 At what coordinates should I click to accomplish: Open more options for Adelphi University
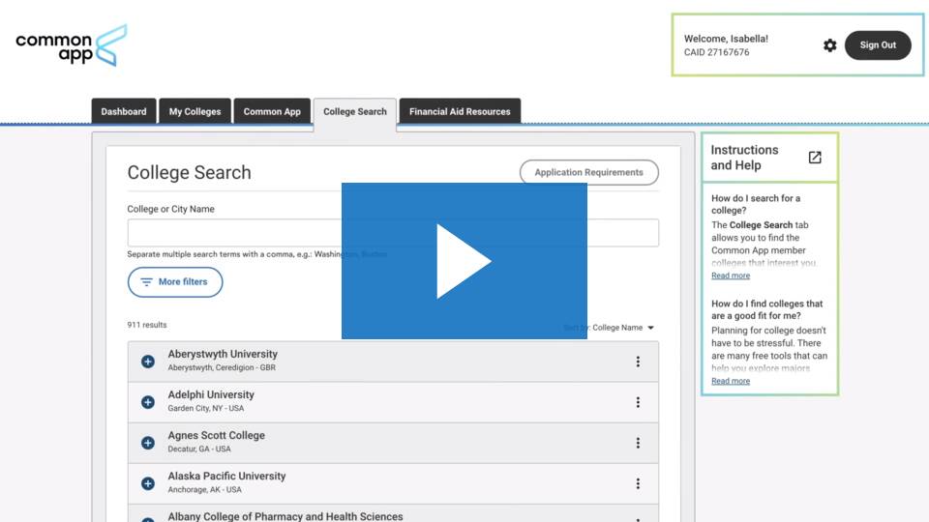(x=638, y=402)
